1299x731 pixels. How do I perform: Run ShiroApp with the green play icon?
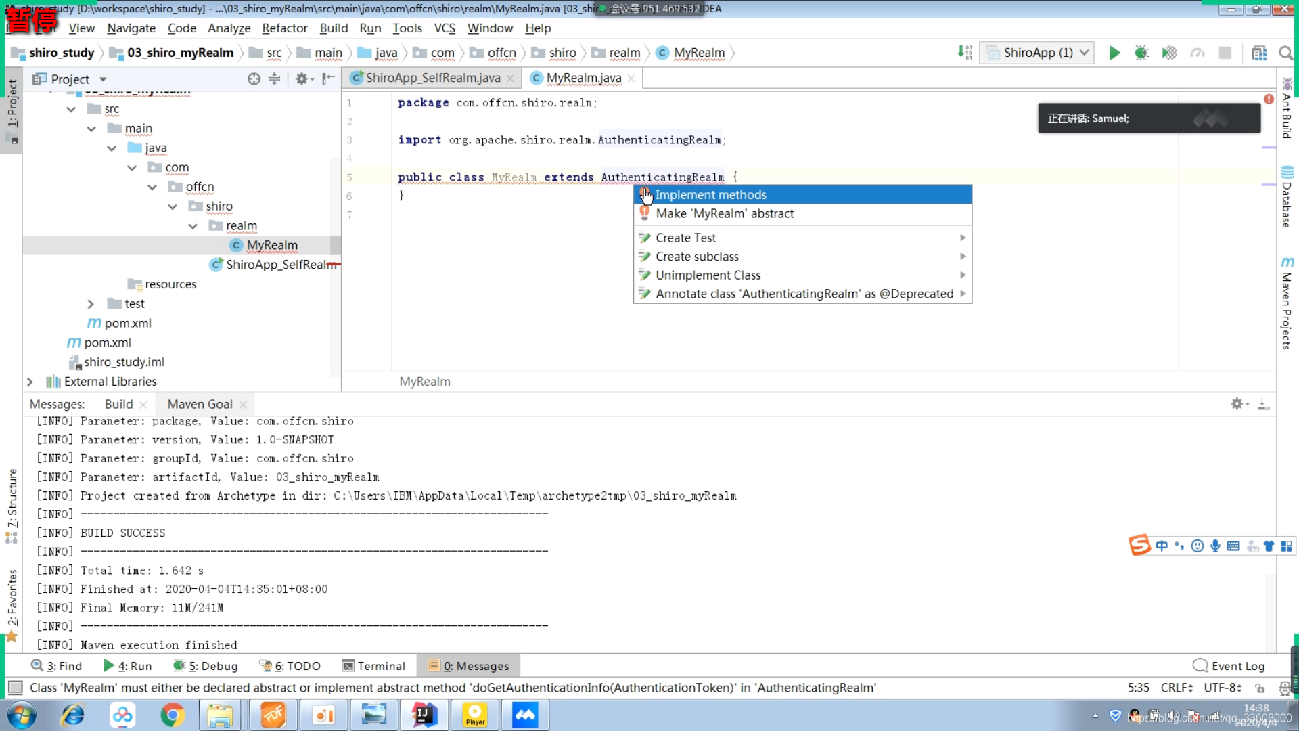pyautogui.click(x=1114, y=53)
